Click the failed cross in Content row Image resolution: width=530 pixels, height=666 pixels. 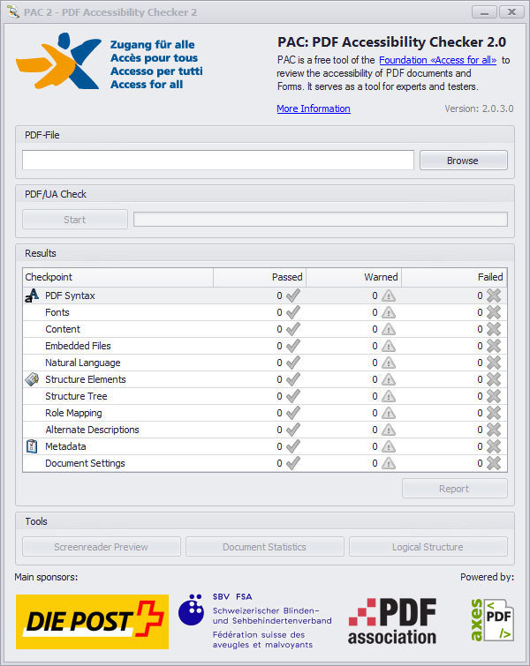(x=494, y=329)
